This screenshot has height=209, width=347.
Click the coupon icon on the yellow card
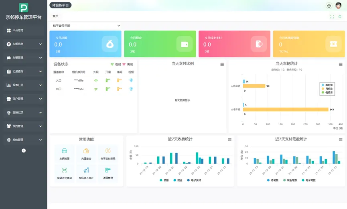[333, 44]
